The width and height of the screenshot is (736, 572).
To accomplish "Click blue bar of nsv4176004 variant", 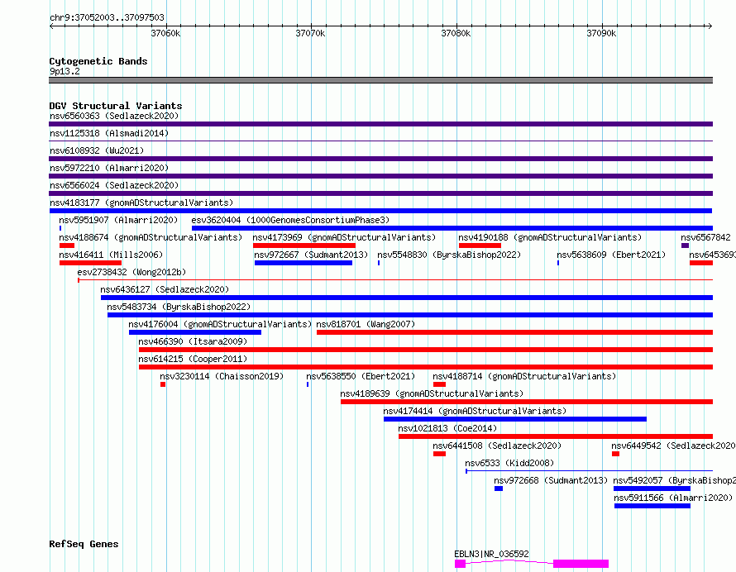I will tap(195, 332).
